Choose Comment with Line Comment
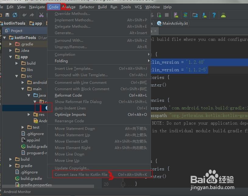The width and height of the screenshot is (248, 196). (99, 82)
